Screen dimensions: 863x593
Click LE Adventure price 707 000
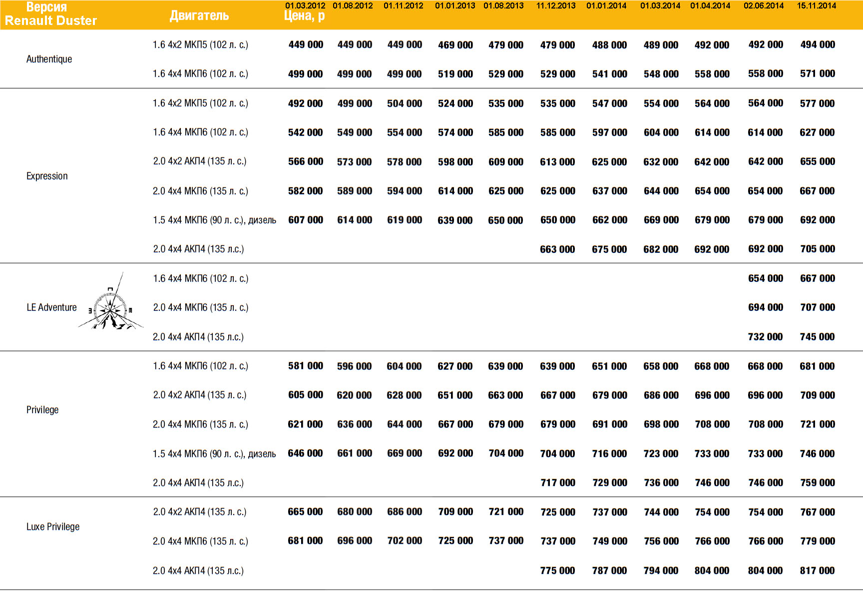818,307
